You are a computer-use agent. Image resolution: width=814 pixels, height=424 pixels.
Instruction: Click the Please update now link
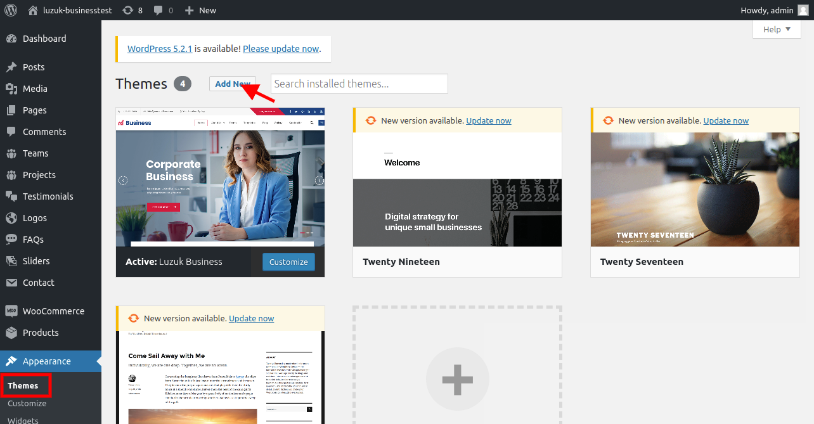[x=281, y=49]
